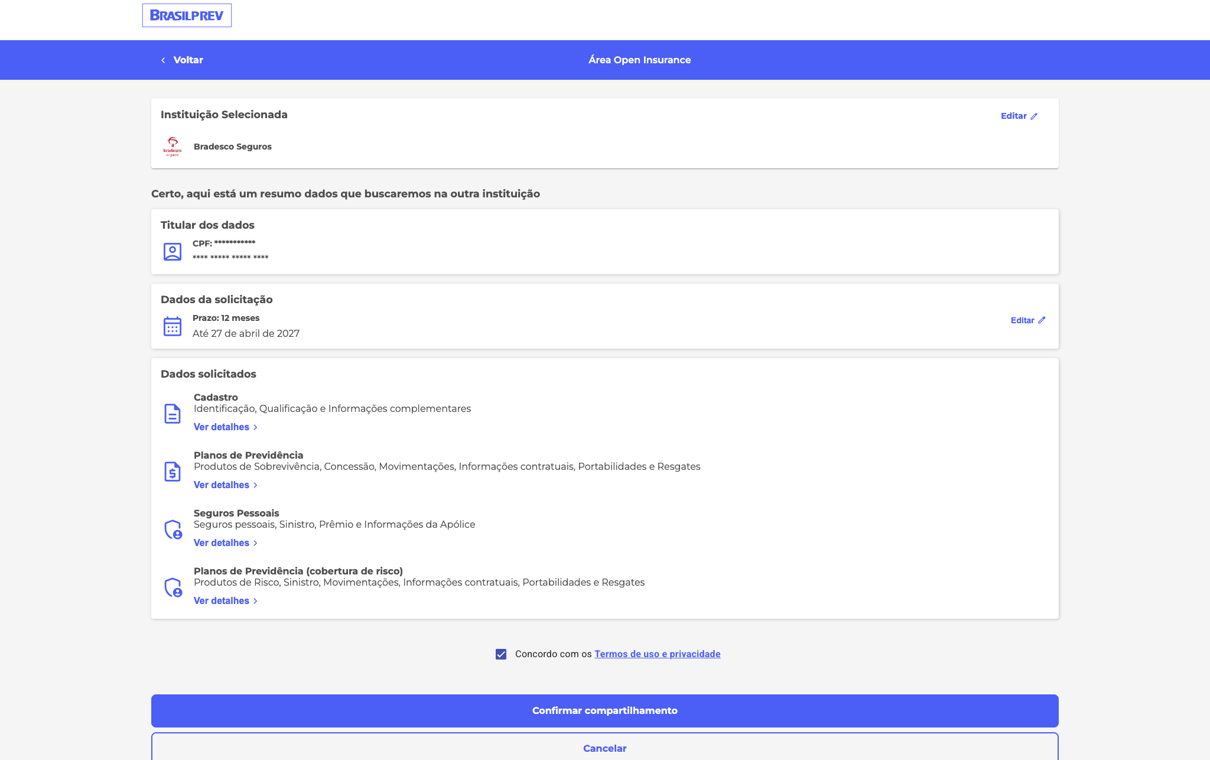
Task: Go back with the Voltar link
Action: click(x=182, y=60)
